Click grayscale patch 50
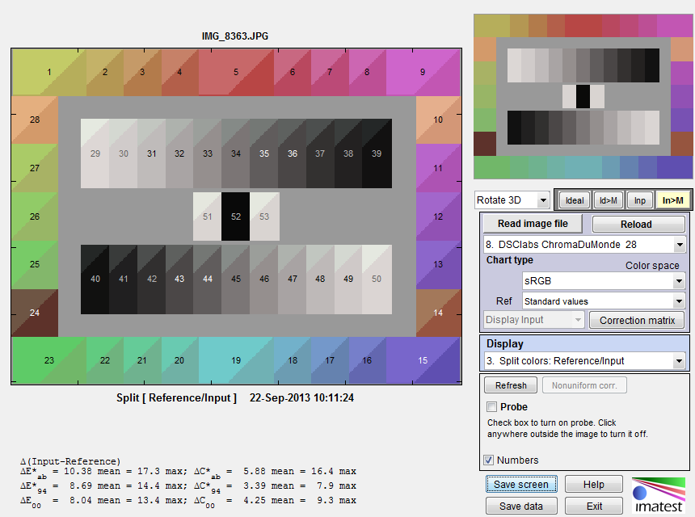Image resolution: width=695 pixels, height=517 pixels. 377,280
